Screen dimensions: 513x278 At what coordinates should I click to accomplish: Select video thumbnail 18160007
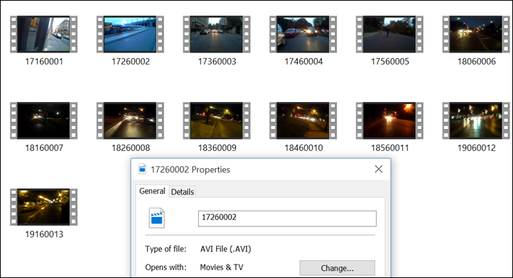[x=44, y=121]
